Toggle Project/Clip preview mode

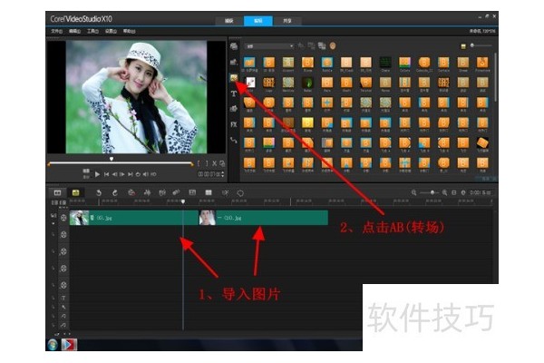pos(86,173)
